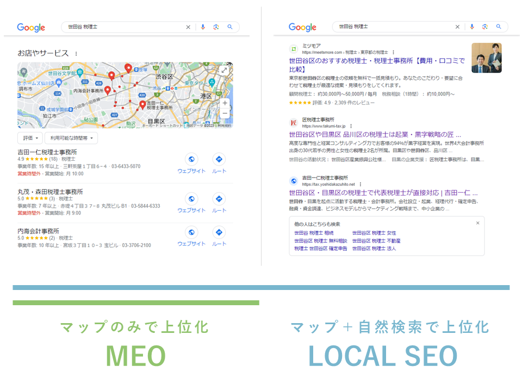This screenshot has height=391, width=522.
Task: Open options menu beside お店やサービス
Action: [76, 54]
